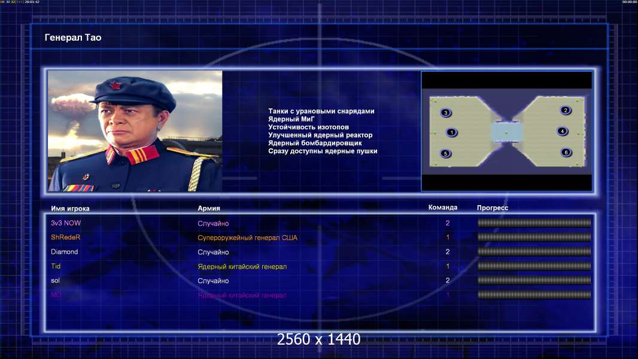Select player name 'sol'

point(55,281)
